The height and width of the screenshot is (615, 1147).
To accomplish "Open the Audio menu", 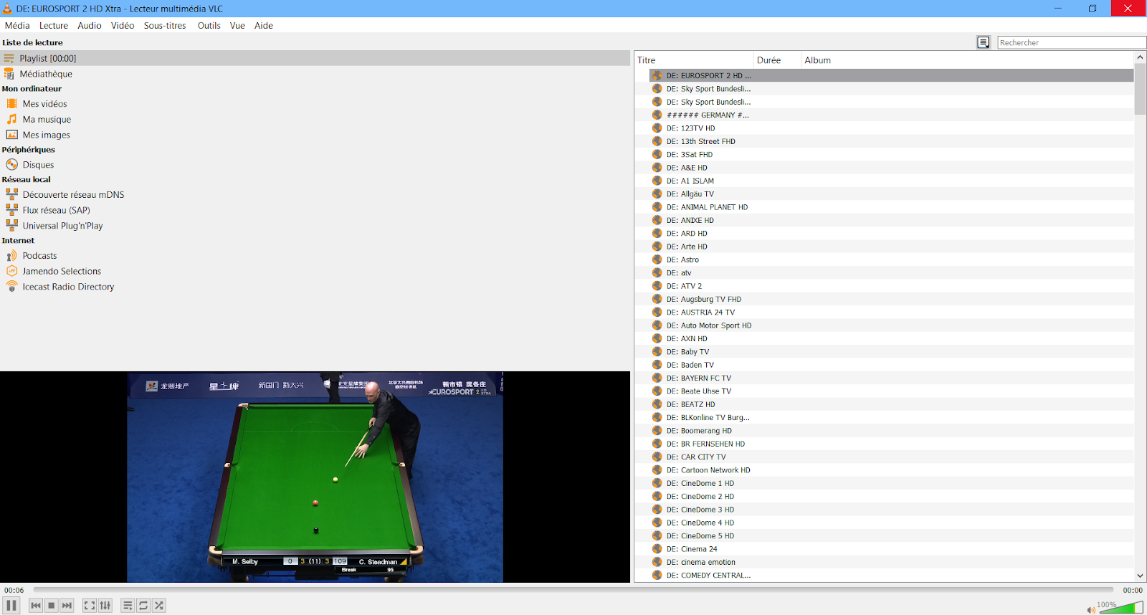I will 90,26.
